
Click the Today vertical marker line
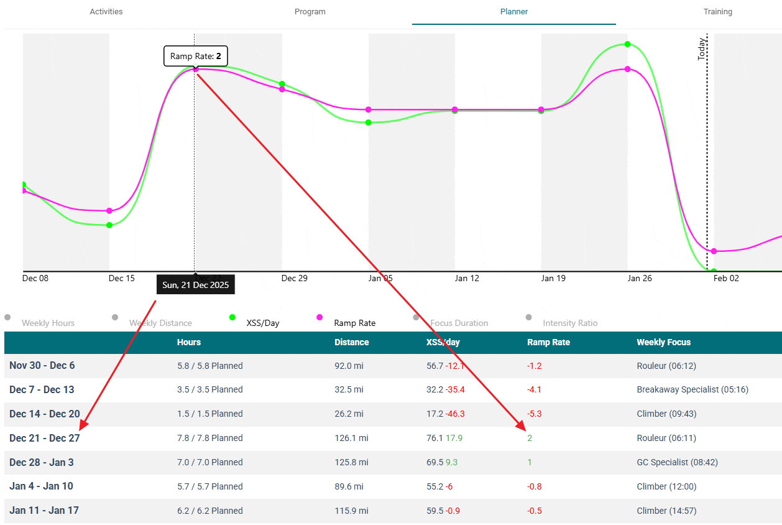pos(707,156)
